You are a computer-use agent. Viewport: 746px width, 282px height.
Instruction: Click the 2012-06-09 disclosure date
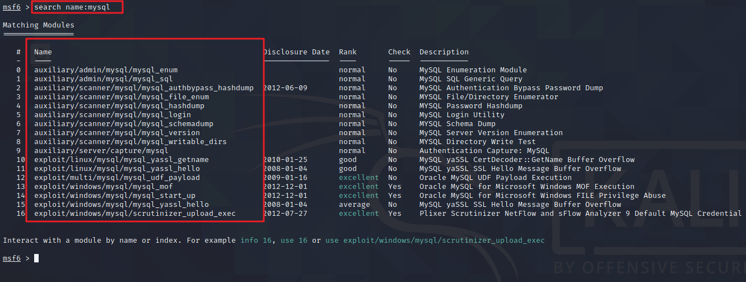pyautogui.click(x=285, y=88)
